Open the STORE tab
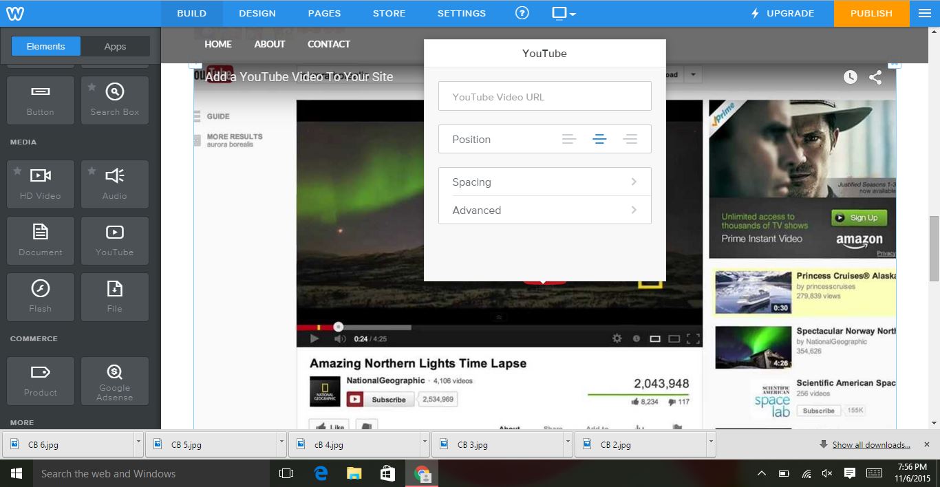 [x=389, y=13]
